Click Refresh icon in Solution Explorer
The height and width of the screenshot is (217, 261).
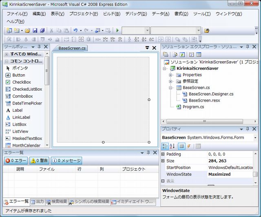click(182, 55)
